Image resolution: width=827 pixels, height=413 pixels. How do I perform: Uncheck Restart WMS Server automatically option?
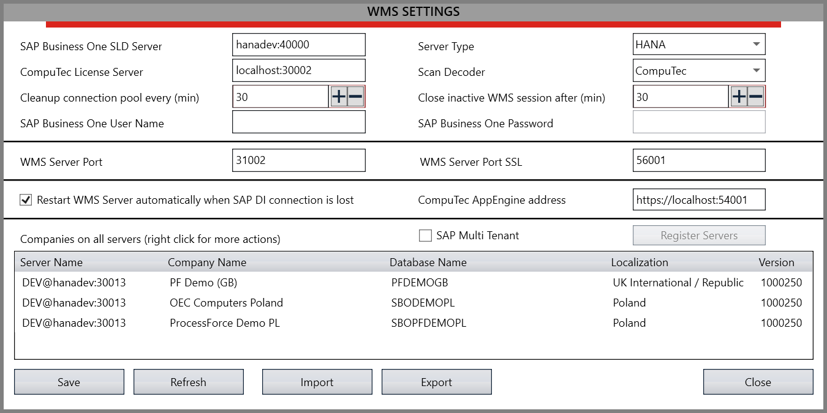tap(26, 199)
